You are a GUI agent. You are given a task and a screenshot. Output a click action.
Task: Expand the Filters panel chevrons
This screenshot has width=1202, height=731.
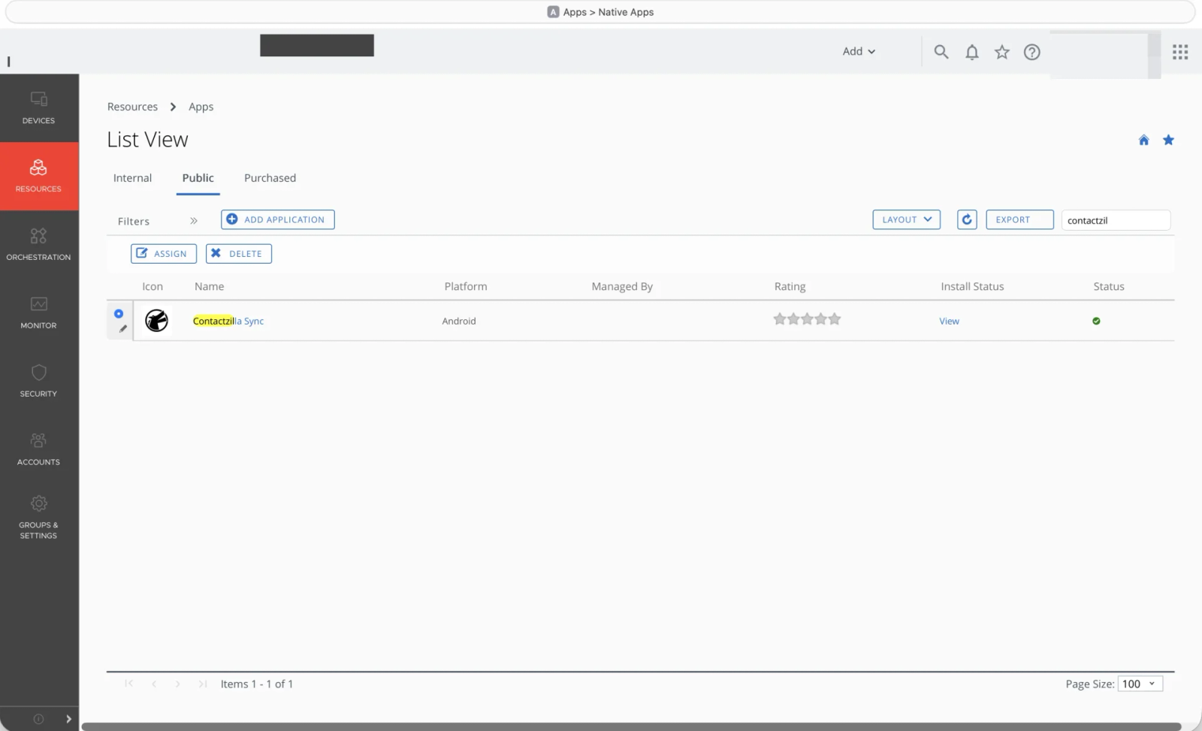pos(194,221)
